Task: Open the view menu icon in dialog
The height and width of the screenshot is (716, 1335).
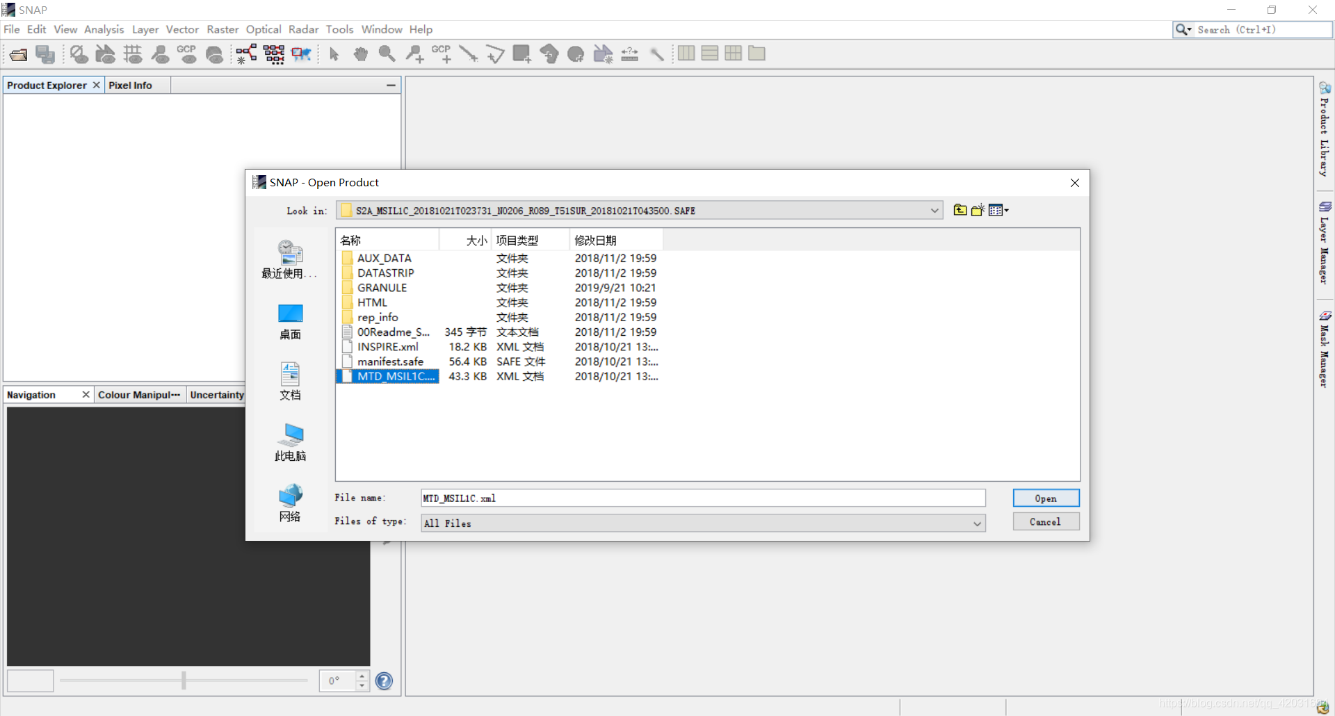Action: point(998,210)
